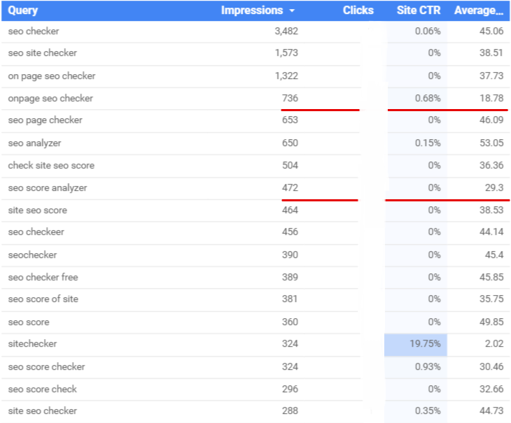
Task: Click the 3,482 impressions value
Action: tap(286, 31)
